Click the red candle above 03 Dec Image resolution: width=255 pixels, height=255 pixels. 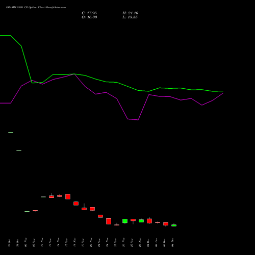(166, 224)
